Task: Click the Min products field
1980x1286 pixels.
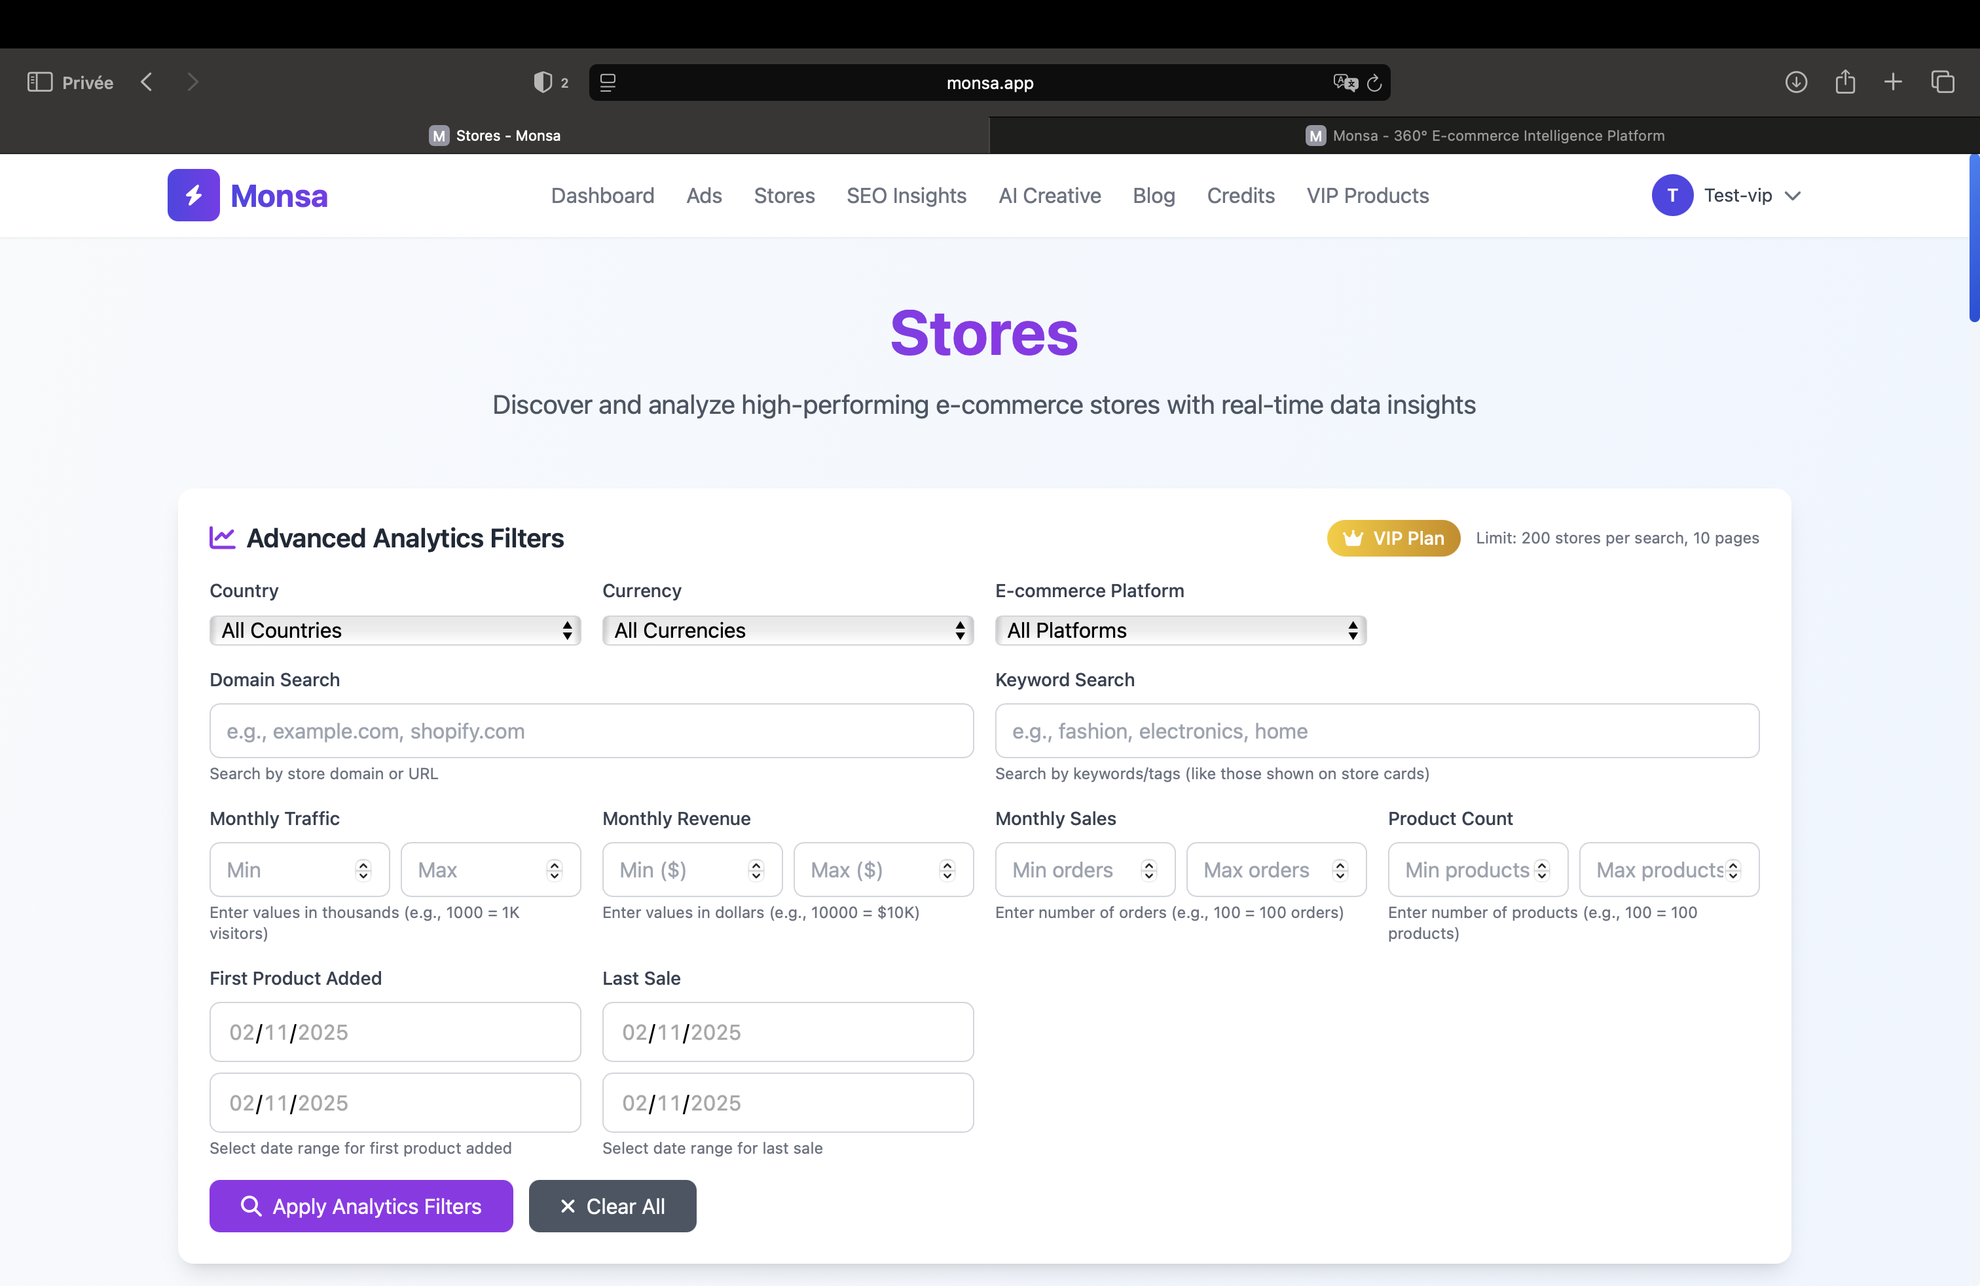Action: pyautogui.click(x=1478, y=870)
